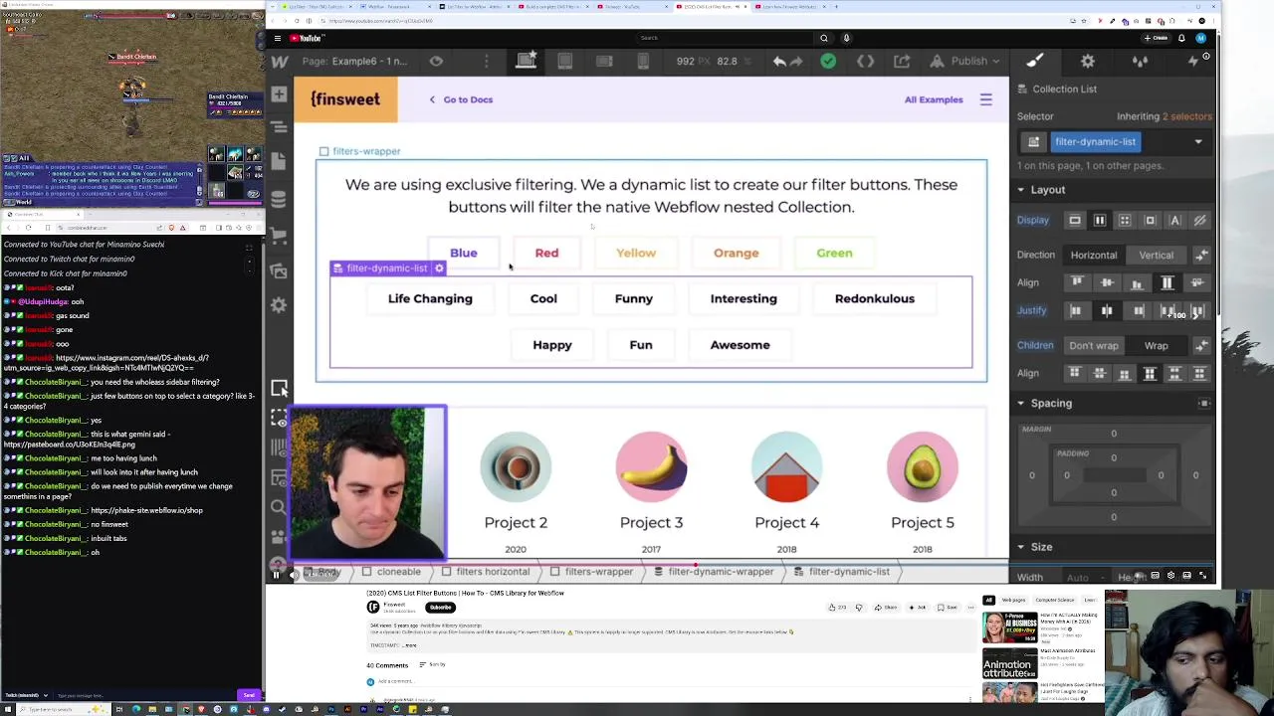Screen dimensions: 1274x716
Task: Set display to flex
Action: [x=1100, y=220]
